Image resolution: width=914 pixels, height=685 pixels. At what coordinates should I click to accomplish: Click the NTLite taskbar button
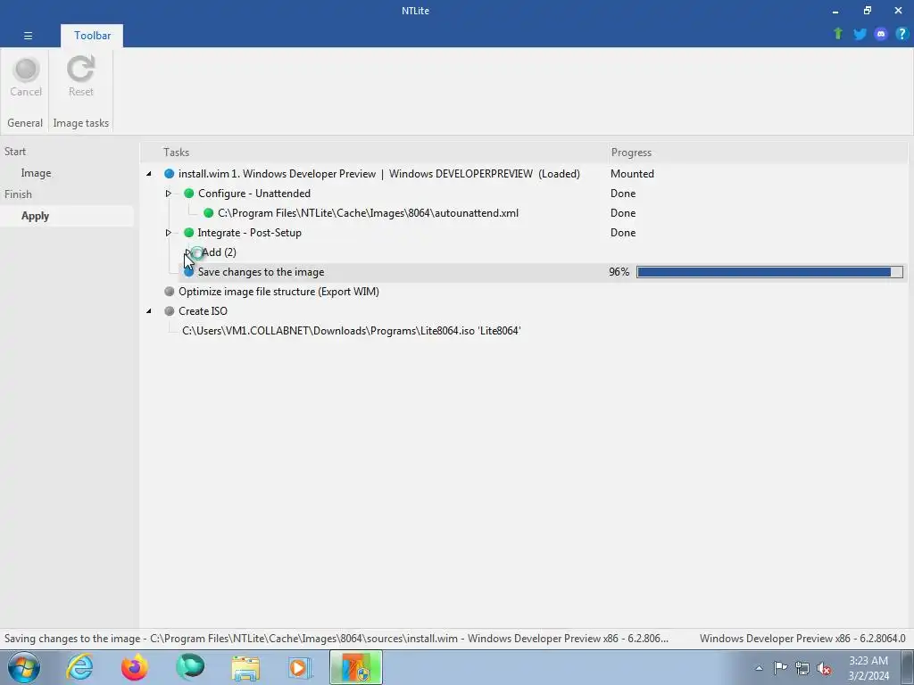point(355,667)
